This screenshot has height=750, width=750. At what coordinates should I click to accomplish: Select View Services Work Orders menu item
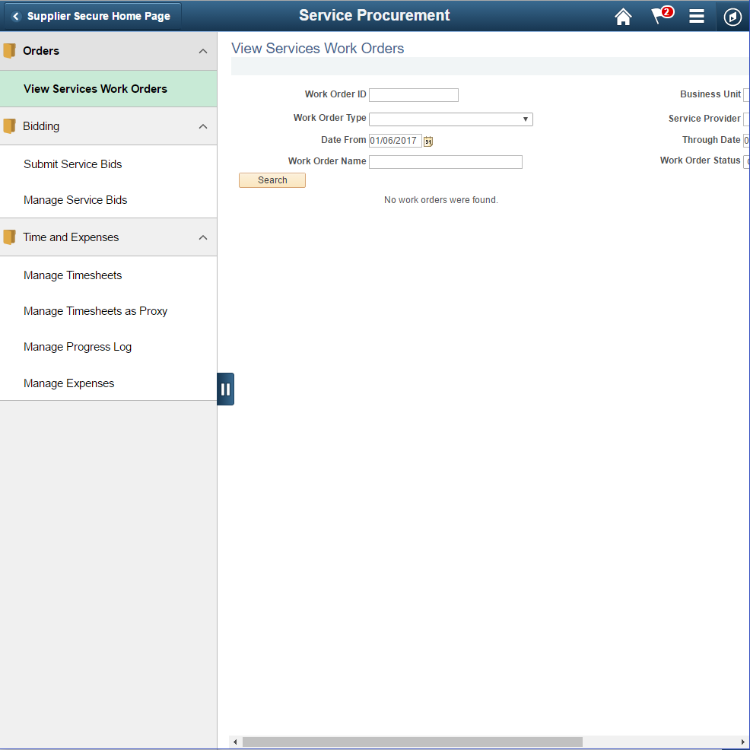pyautogui.click(x=109, y=89)
